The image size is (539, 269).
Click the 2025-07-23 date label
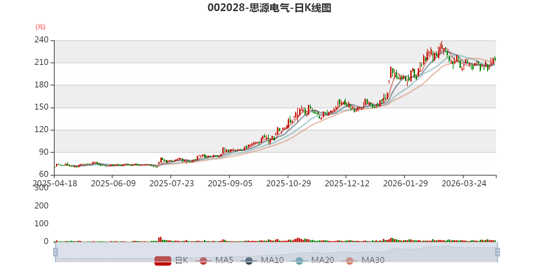click(172, 184)
